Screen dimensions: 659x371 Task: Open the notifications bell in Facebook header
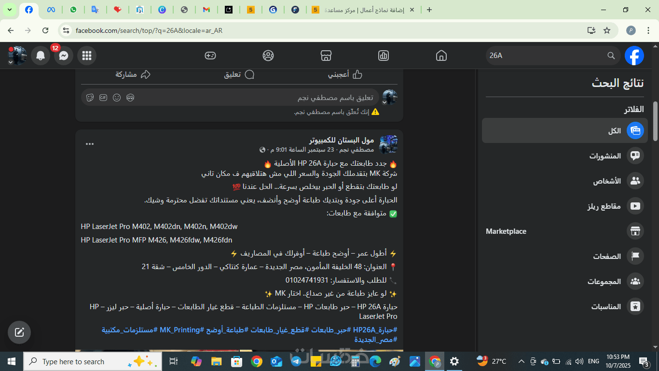click(x=41, y=56)
